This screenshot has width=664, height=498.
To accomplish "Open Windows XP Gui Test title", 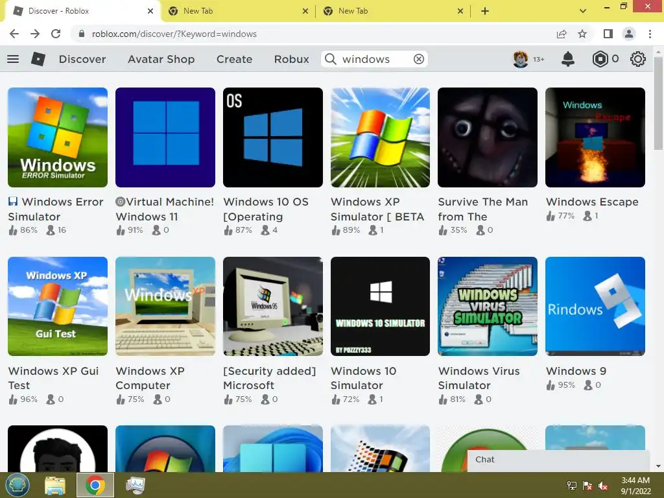I will (x=53, y=378).
